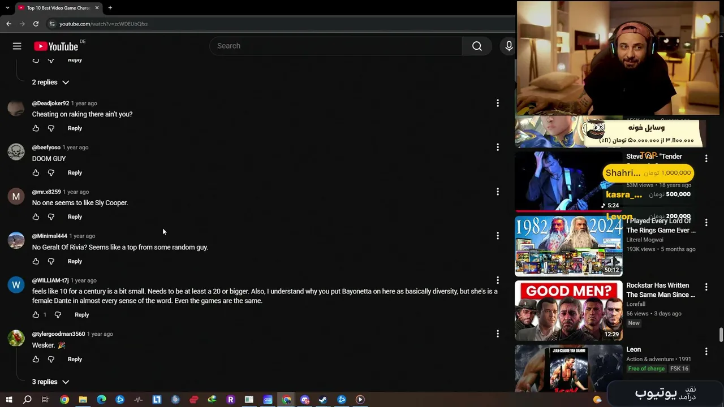
Task: Open action menu for @WILLIAM-t7j comment
Action: point(498,280)
